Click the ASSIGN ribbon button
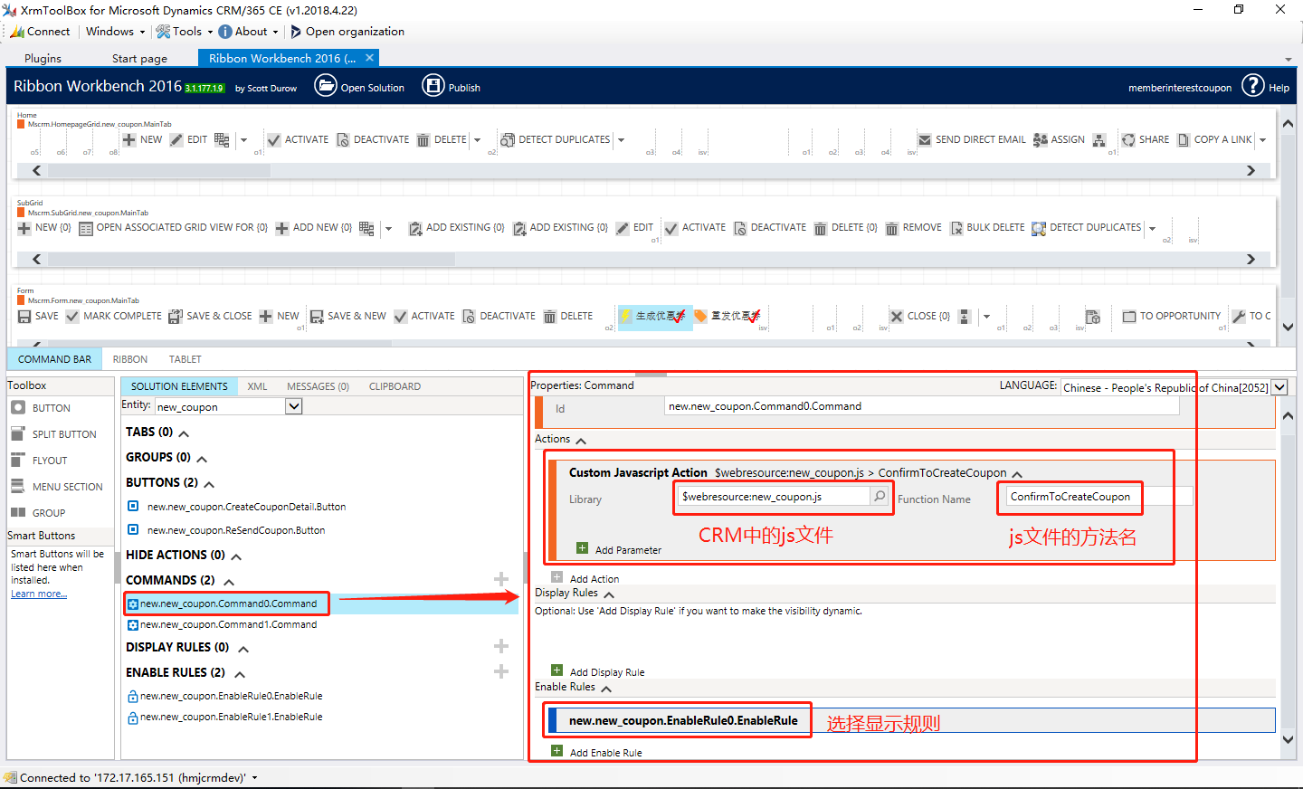Image resolution: width=1303 pixels, height=789 pixels. 1059,139
